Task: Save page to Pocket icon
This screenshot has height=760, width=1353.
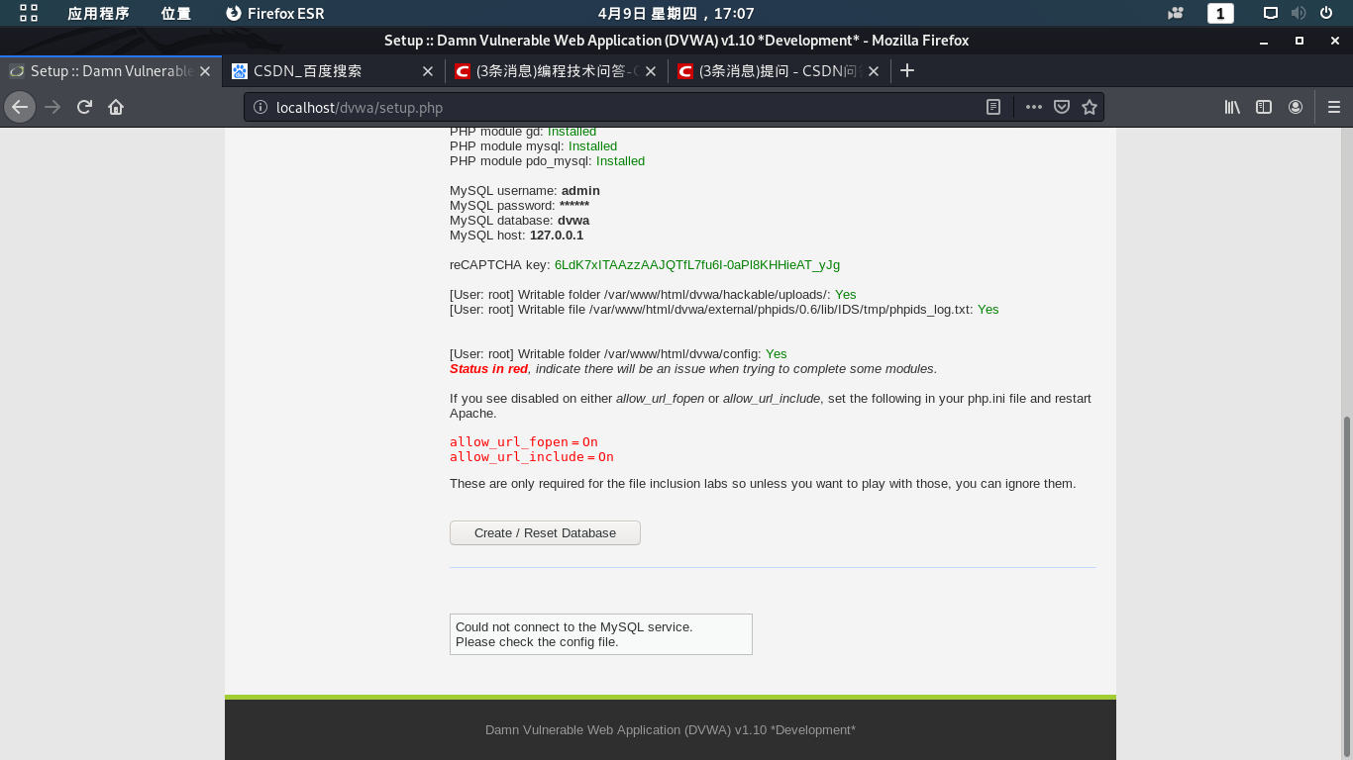Action: (1061, 107)
